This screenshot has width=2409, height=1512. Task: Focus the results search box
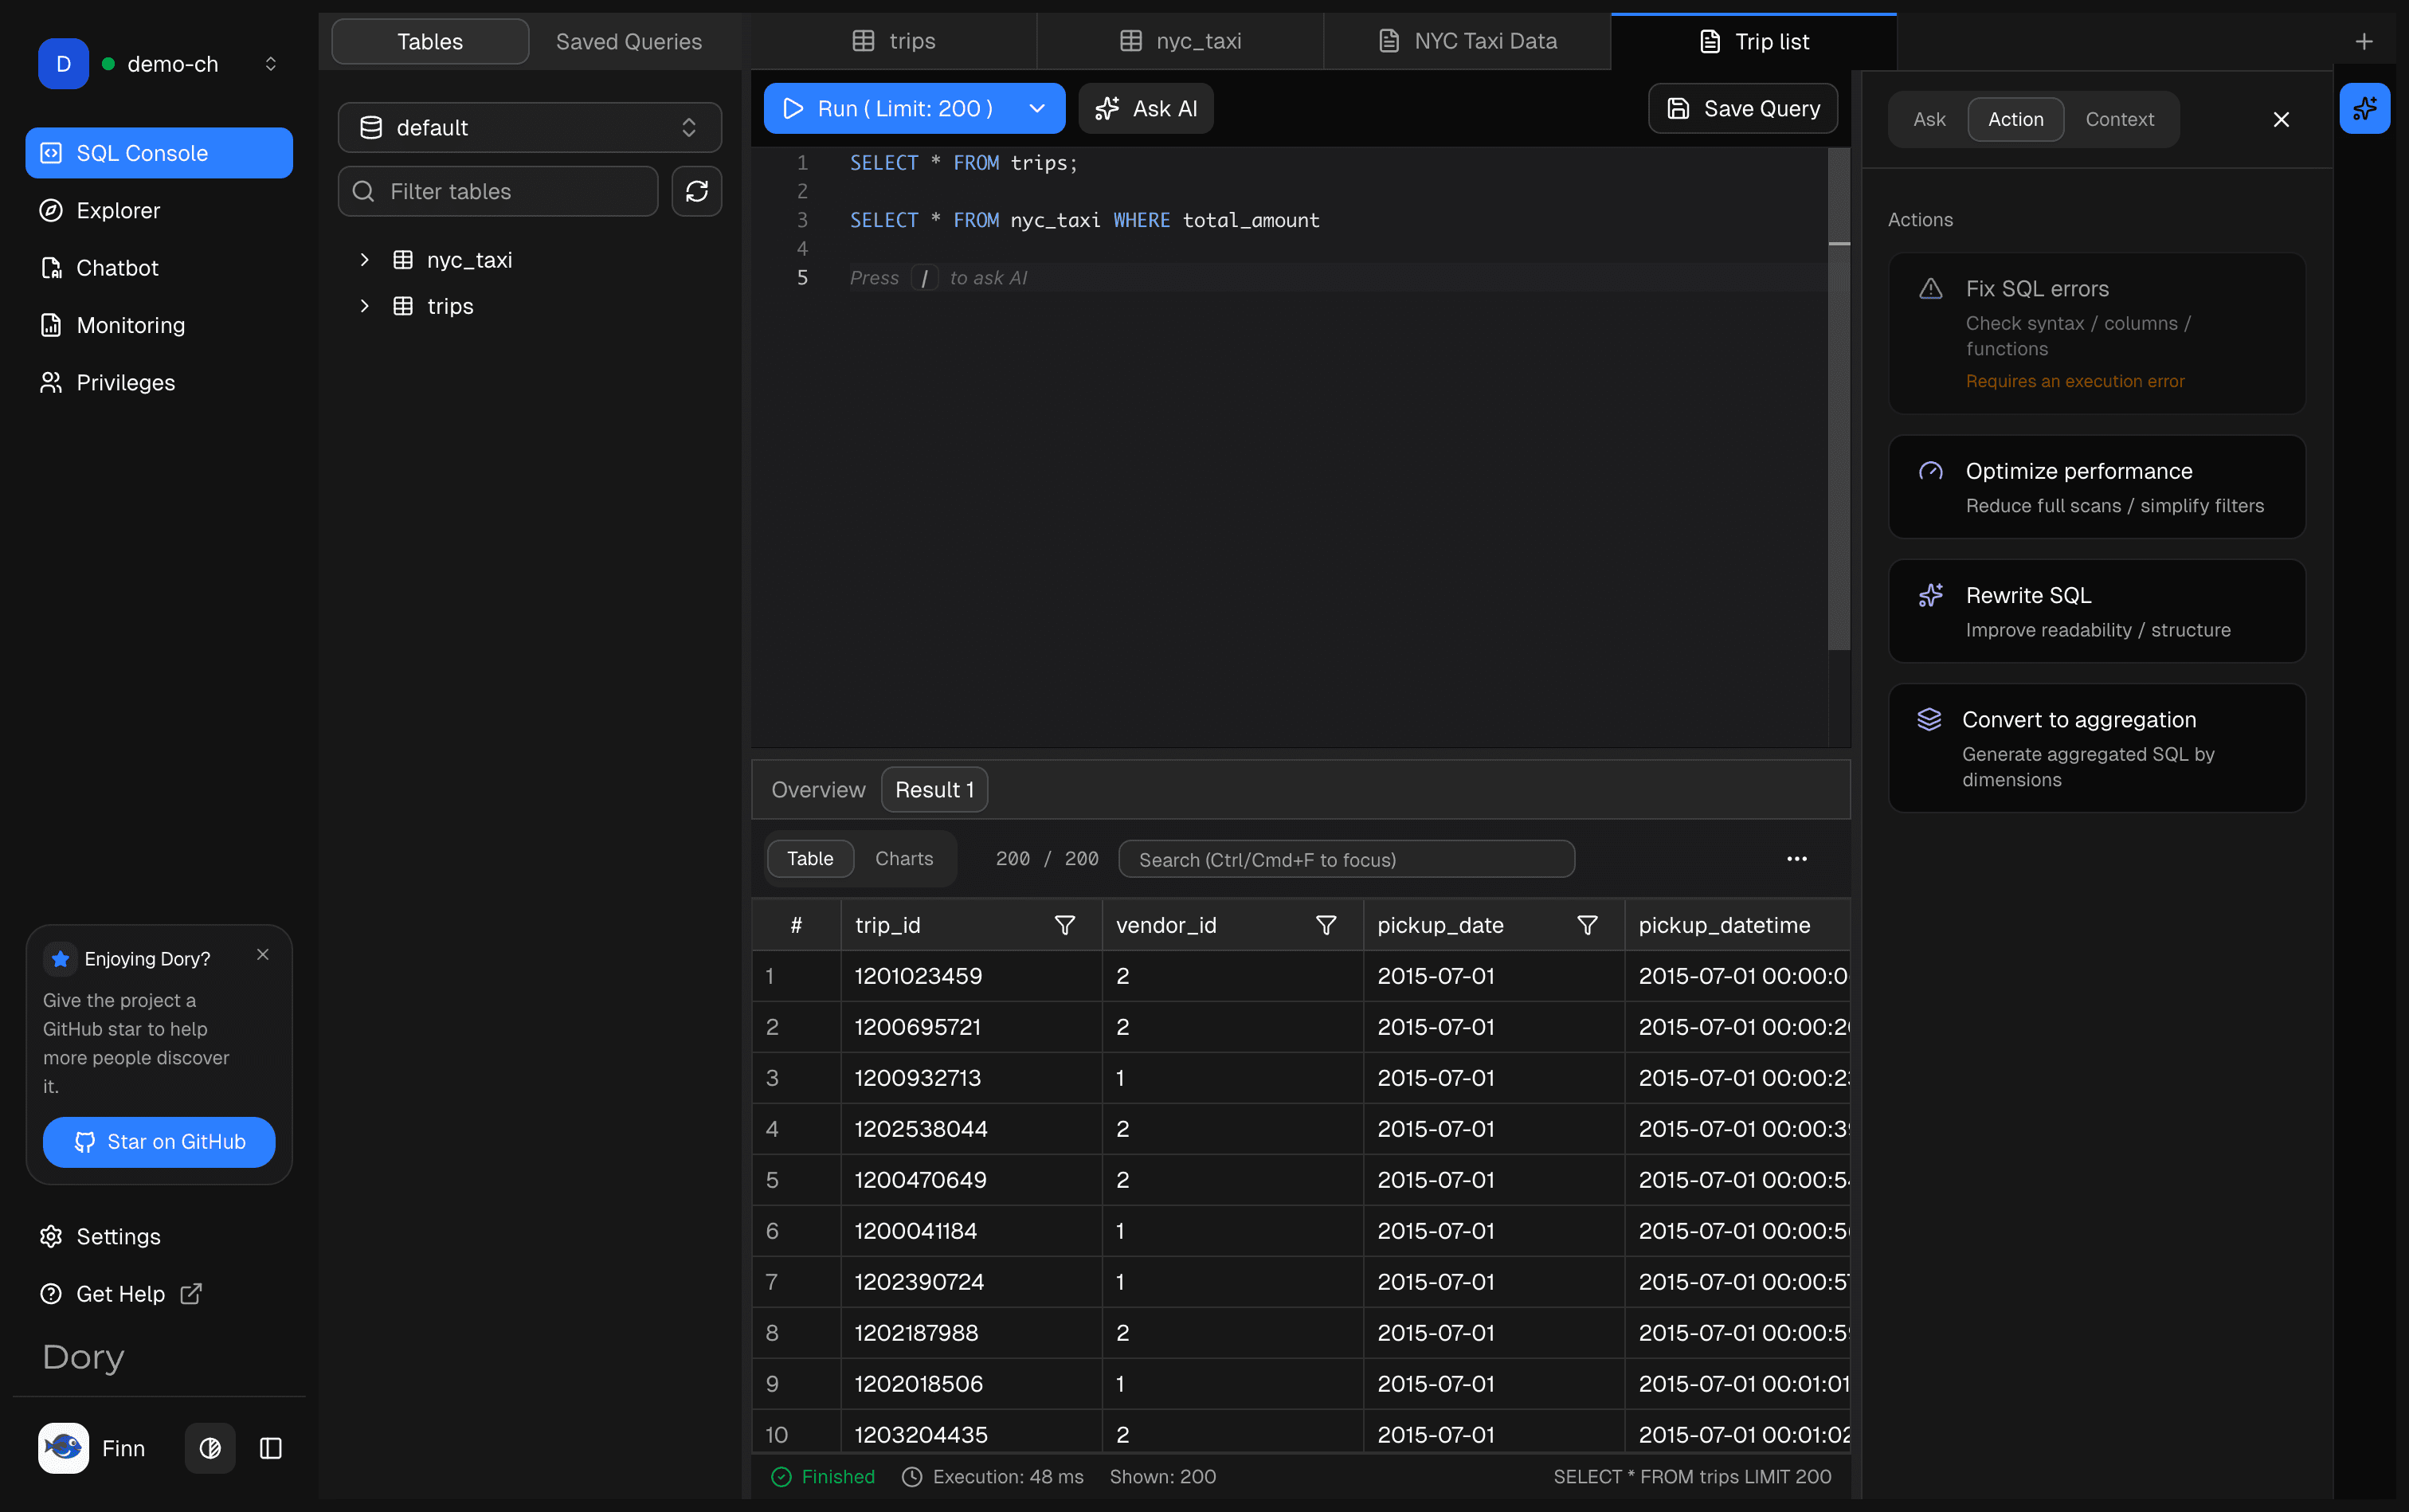pyautogui.click(x=1346, y=859)
